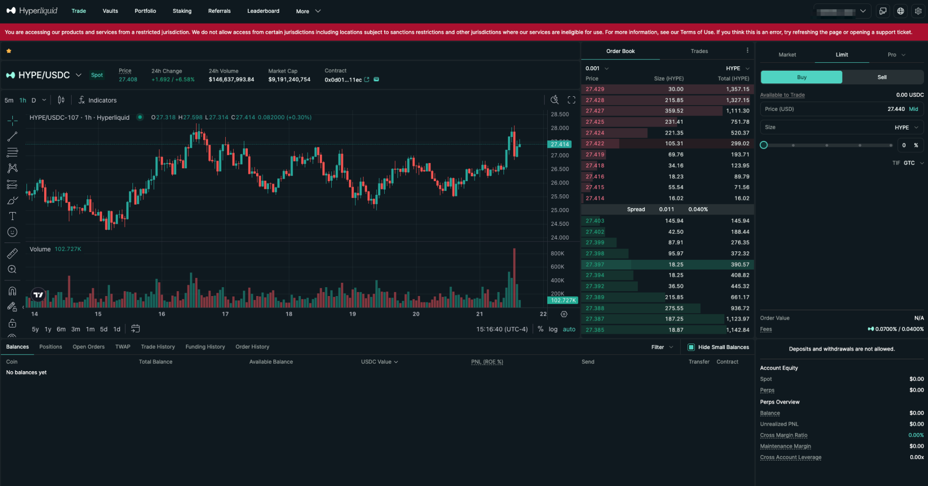Pick the XABCD pattern tool
928x486 pixels.
click(x=12, y=168)
